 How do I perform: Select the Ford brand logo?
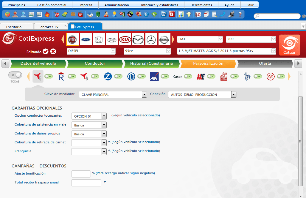[x=86, y=39]
